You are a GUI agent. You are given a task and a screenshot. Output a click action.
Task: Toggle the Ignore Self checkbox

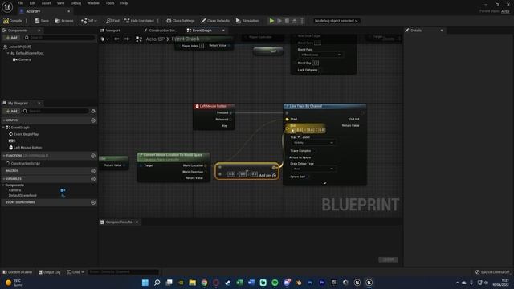pos(308,177)
